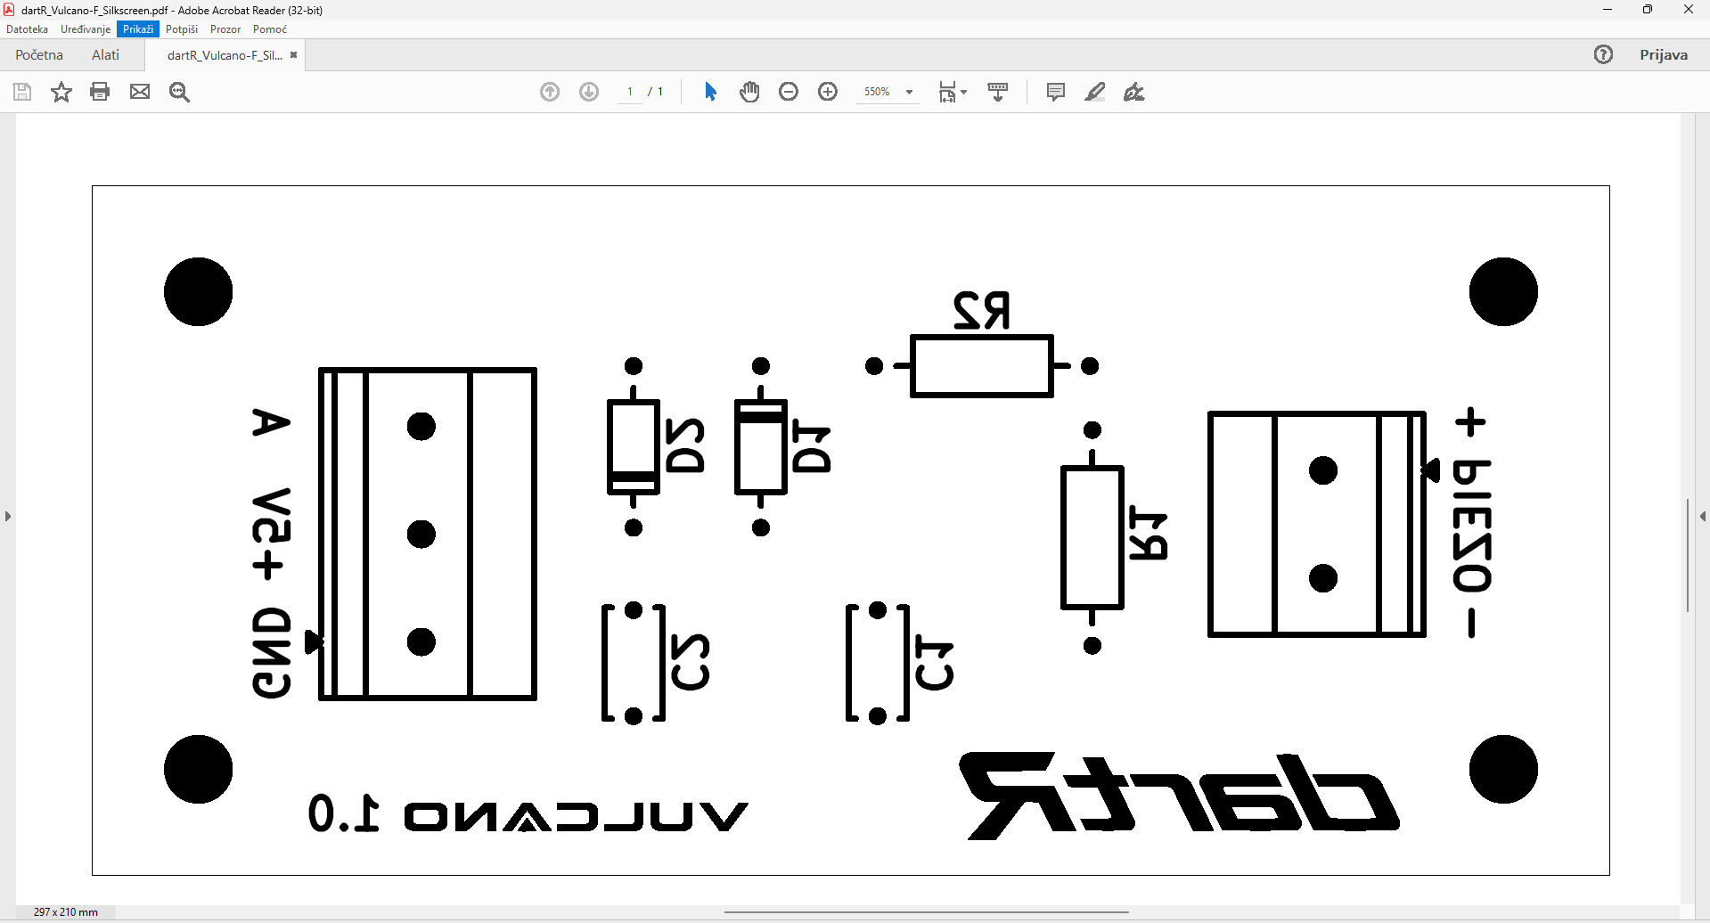
Task: Print the document using the printer icon
Action: (100, 92)
